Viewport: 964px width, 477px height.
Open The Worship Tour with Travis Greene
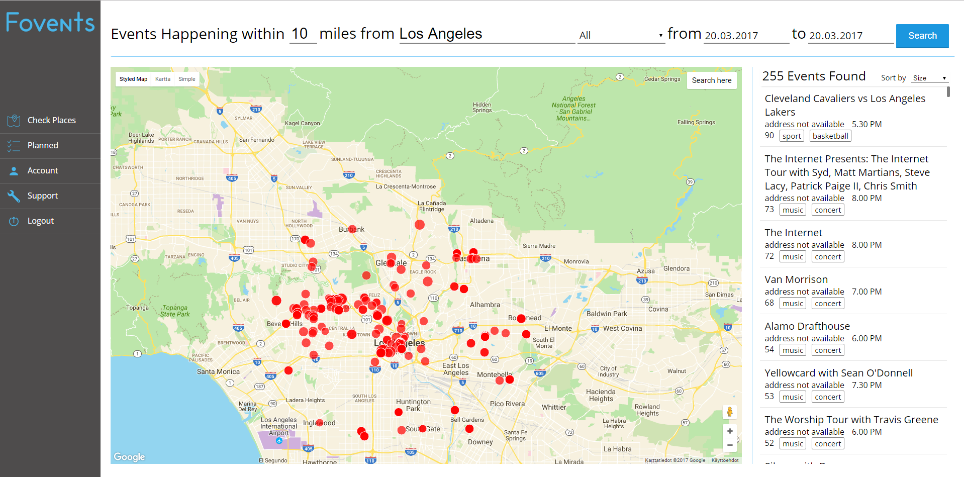click(x=851, y=420)
